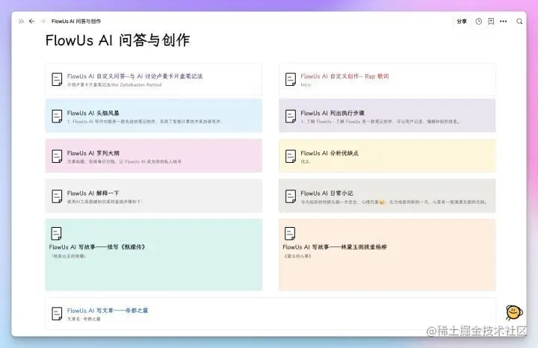Click the page title FlowUs AI 问答与创作
The image size is (538, 348).
(x=118, y=40)
